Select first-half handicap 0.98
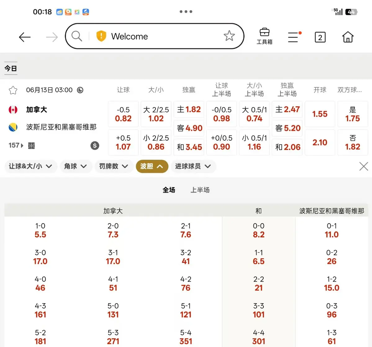This screenshot has height=347, width=372. click(221, 114)
